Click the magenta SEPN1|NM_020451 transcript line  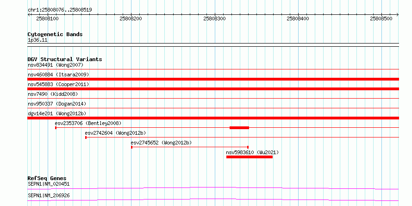pos(213,188)
